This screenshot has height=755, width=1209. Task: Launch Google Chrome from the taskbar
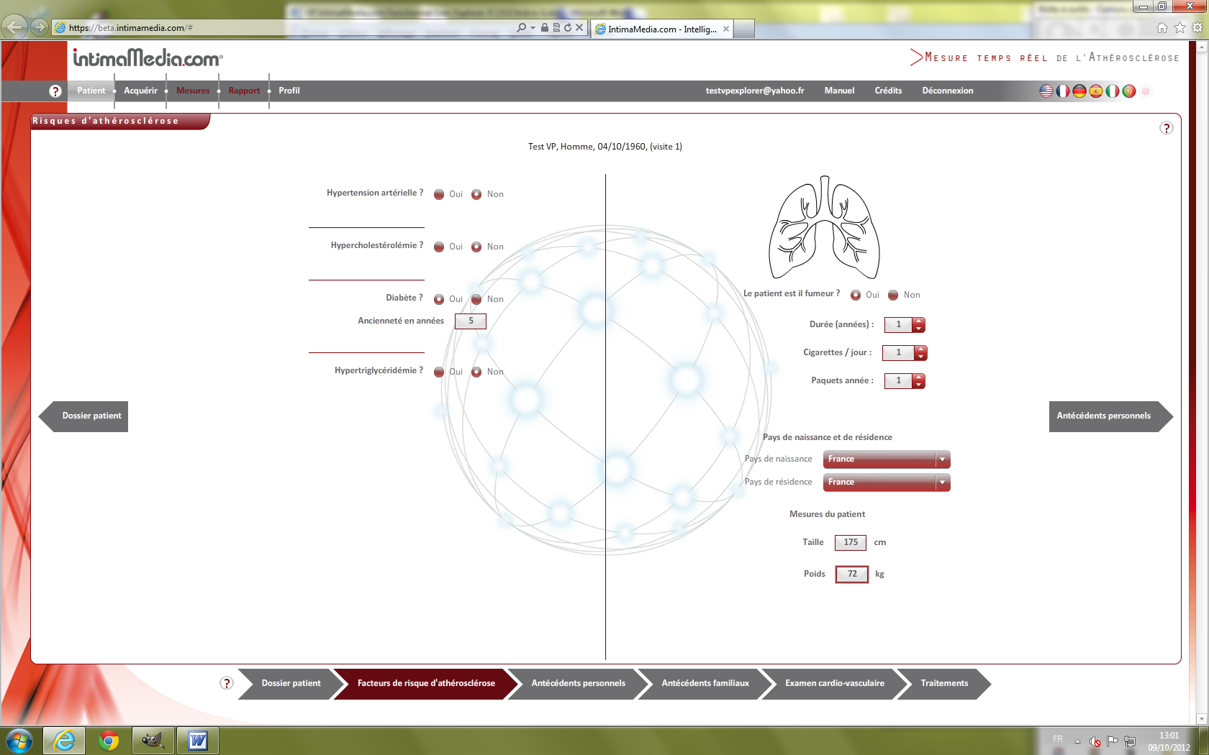[x=109, y=740]
